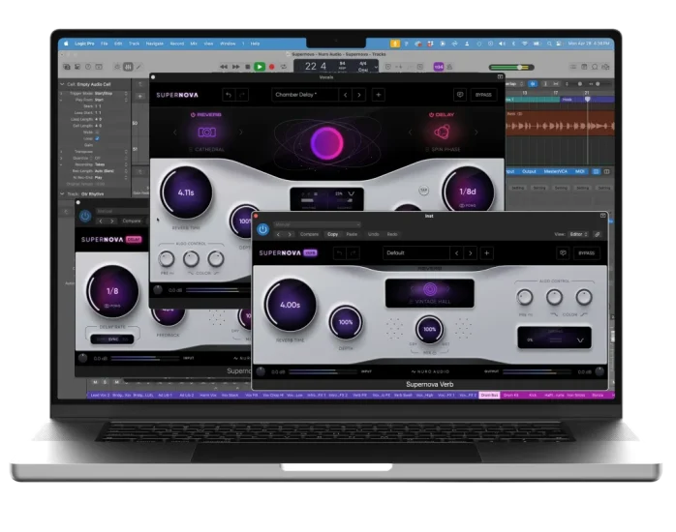Screen dimensions: 676x532
Task: Expand the ducking chevron in Supernova Vocals display
Action: (x=351, y=193)
